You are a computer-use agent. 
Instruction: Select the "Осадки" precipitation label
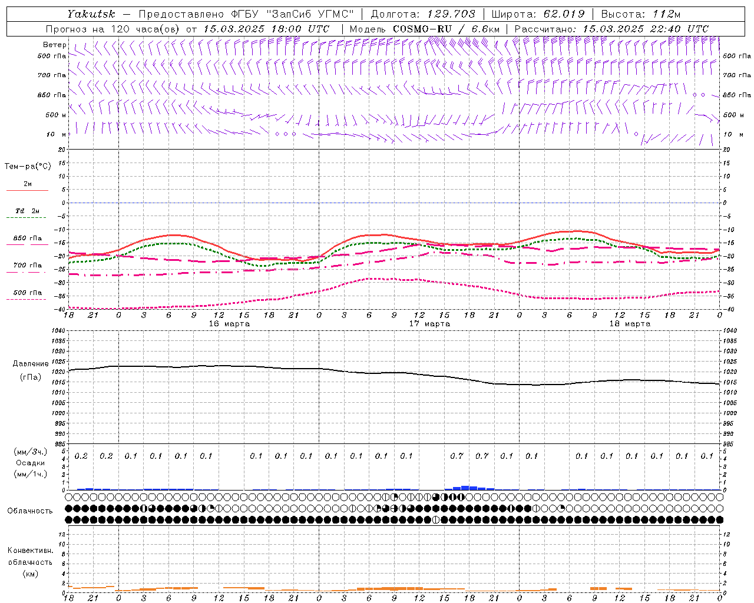tap(32, 463)
